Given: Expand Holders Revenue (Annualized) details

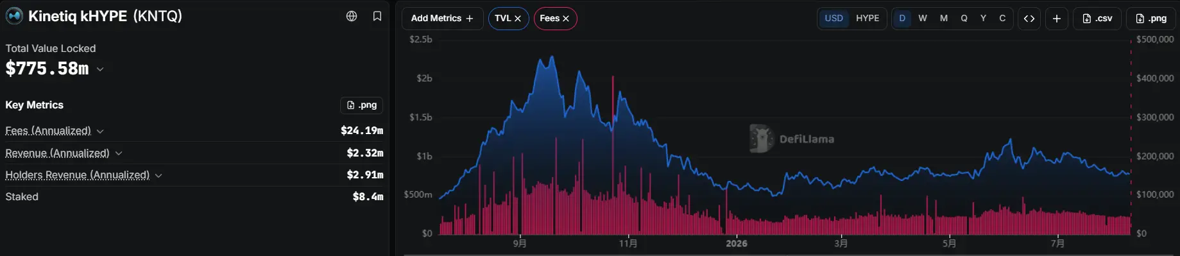Looking at the screenshot, I should click(158, 175).
